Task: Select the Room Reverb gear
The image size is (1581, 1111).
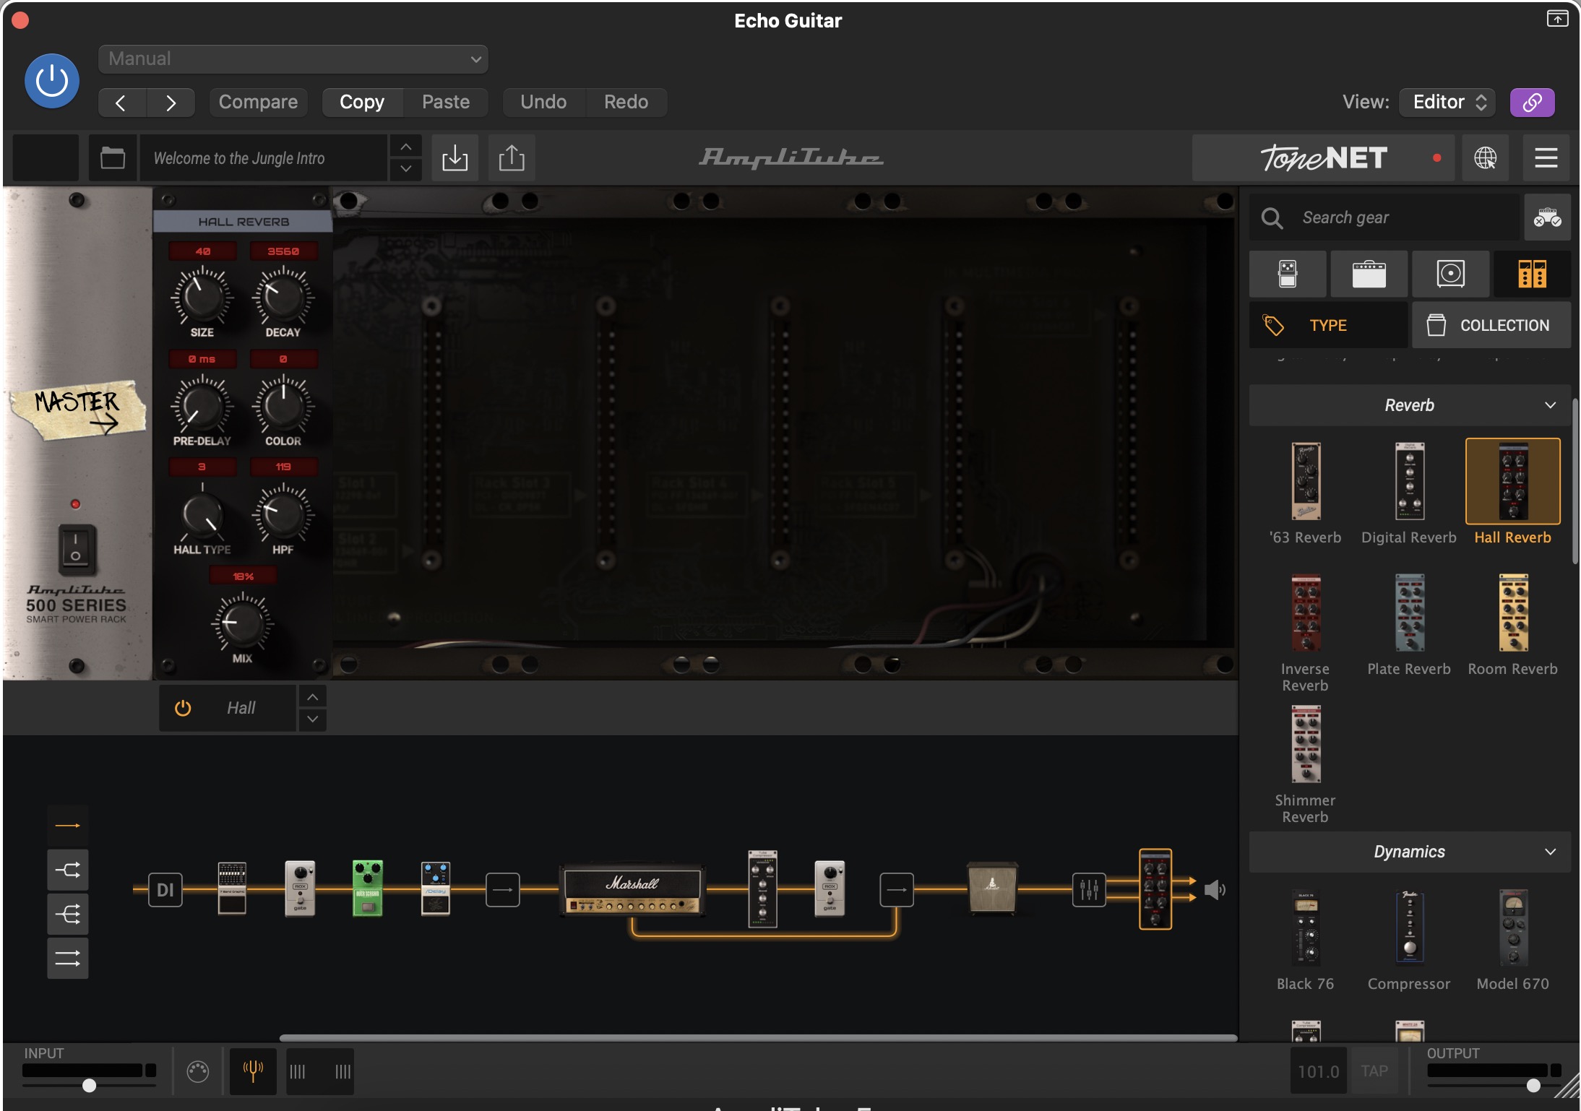Action: tap(1513, 626)
